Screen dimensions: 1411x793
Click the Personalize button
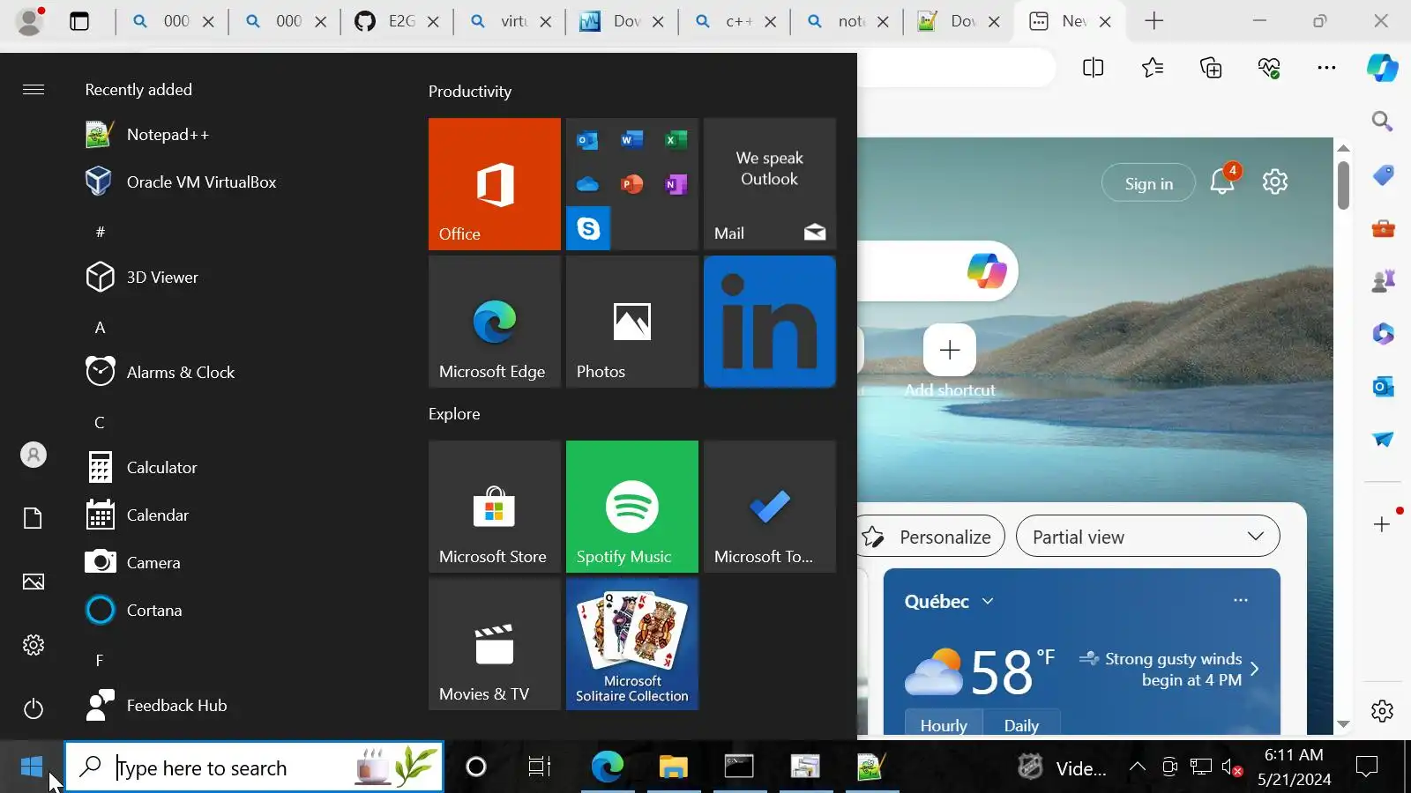click(x=931, y=537)
